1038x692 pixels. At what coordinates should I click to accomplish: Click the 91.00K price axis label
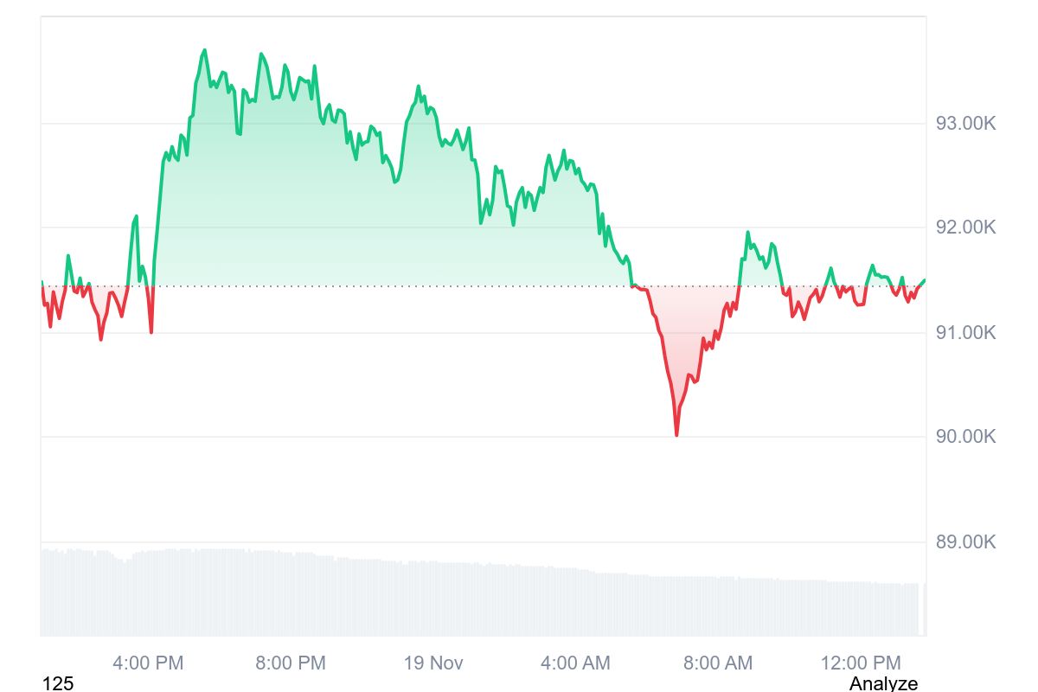click(965, 333)
